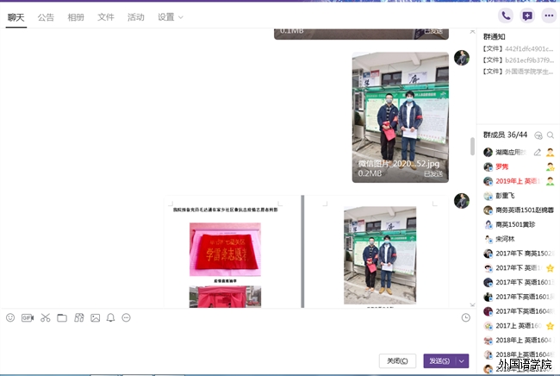The height and width of the screenshot is (376, 560).
Task: Switch to the 聊天 tab
Action: (16, 17)
